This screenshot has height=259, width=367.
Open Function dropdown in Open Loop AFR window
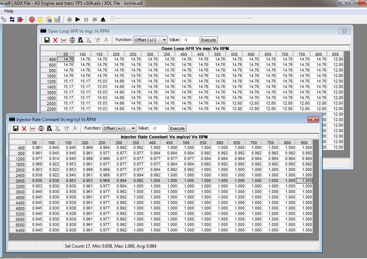[150, 40]
